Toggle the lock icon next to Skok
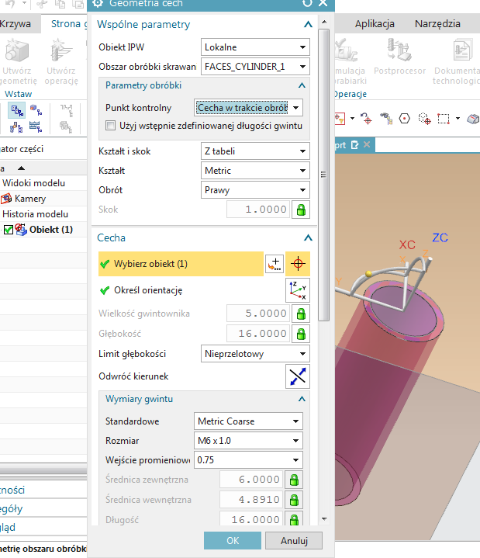Image resolution: width=480 pixels, height=558 pixels. 301,210
